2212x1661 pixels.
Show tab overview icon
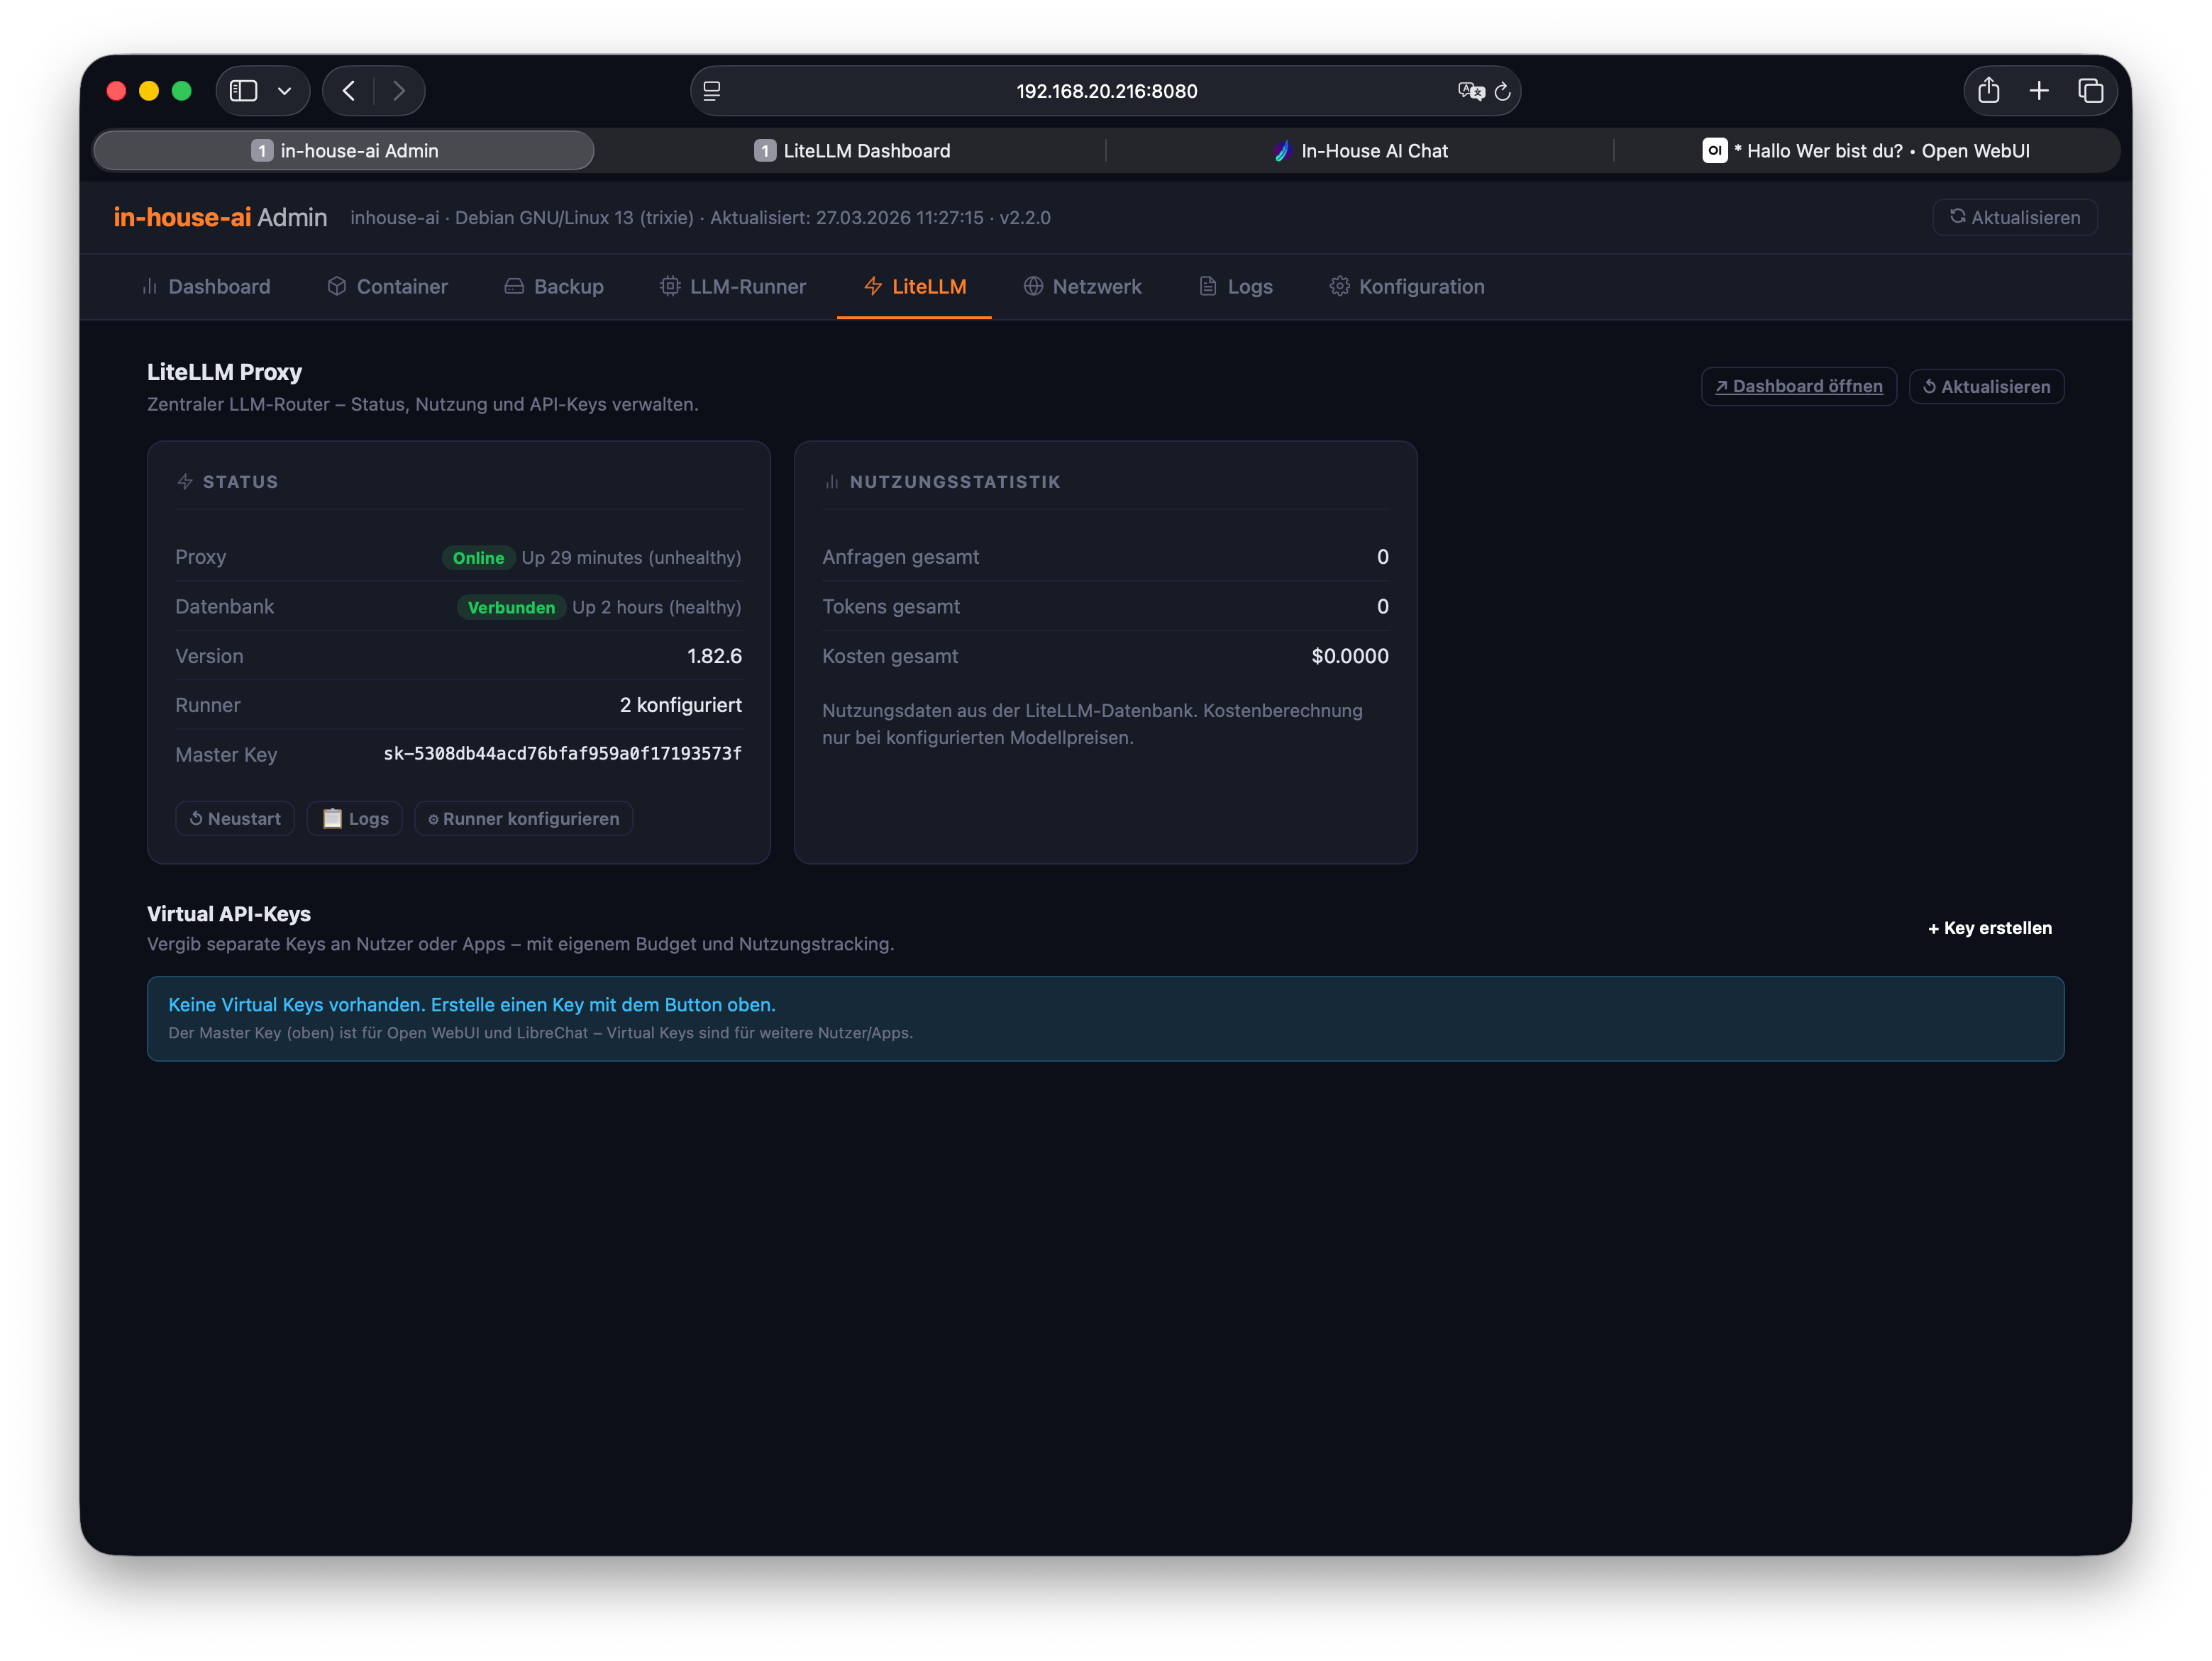point(2090,91)
